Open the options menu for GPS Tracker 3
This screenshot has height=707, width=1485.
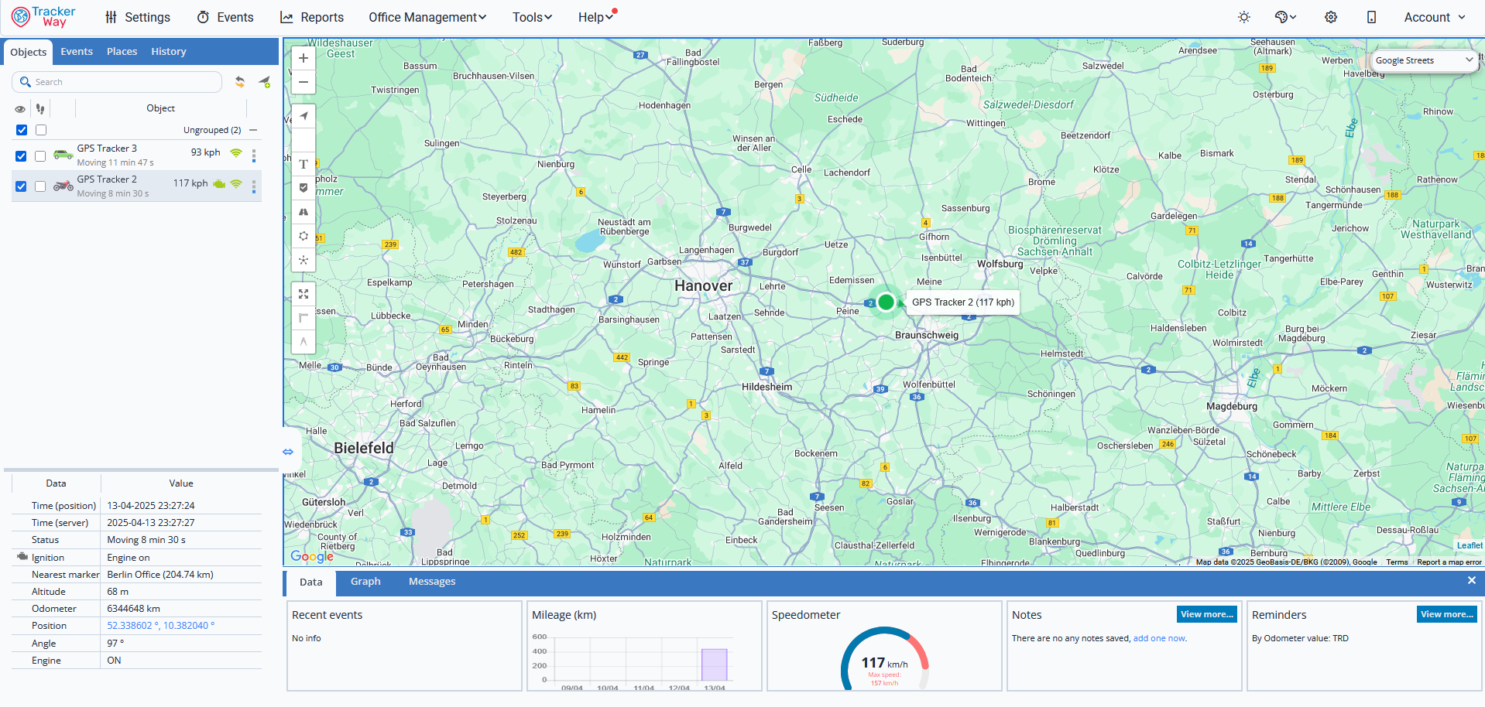(254, 155)
